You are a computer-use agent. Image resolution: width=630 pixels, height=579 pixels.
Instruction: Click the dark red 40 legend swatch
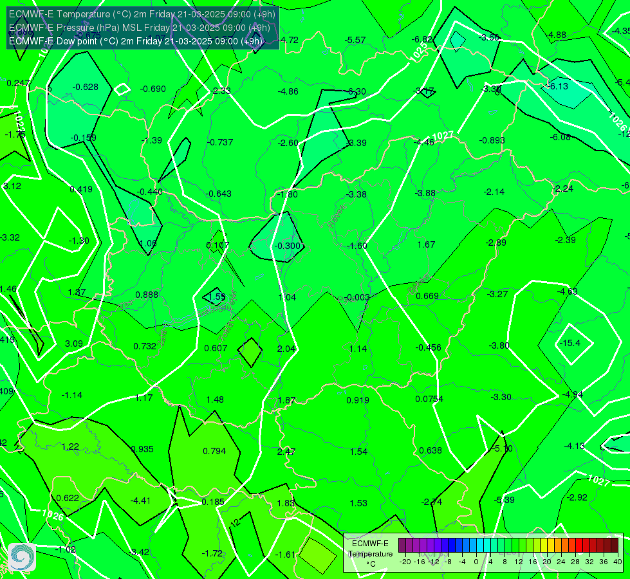point(615,546)
